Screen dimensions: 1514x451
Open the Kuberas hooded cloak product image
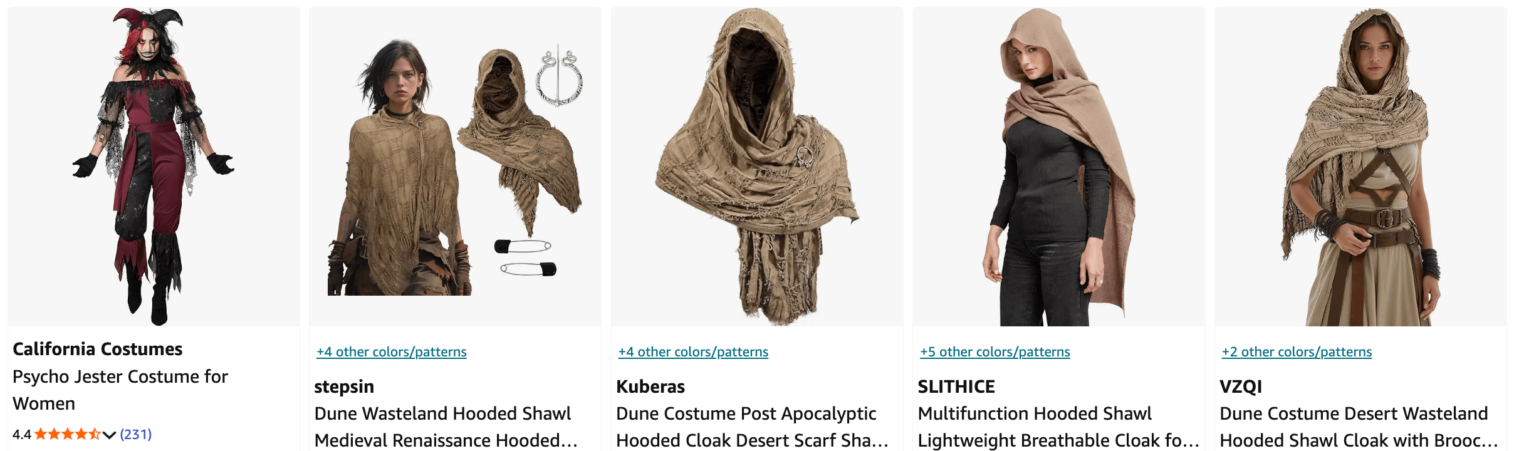click(757, 167)
